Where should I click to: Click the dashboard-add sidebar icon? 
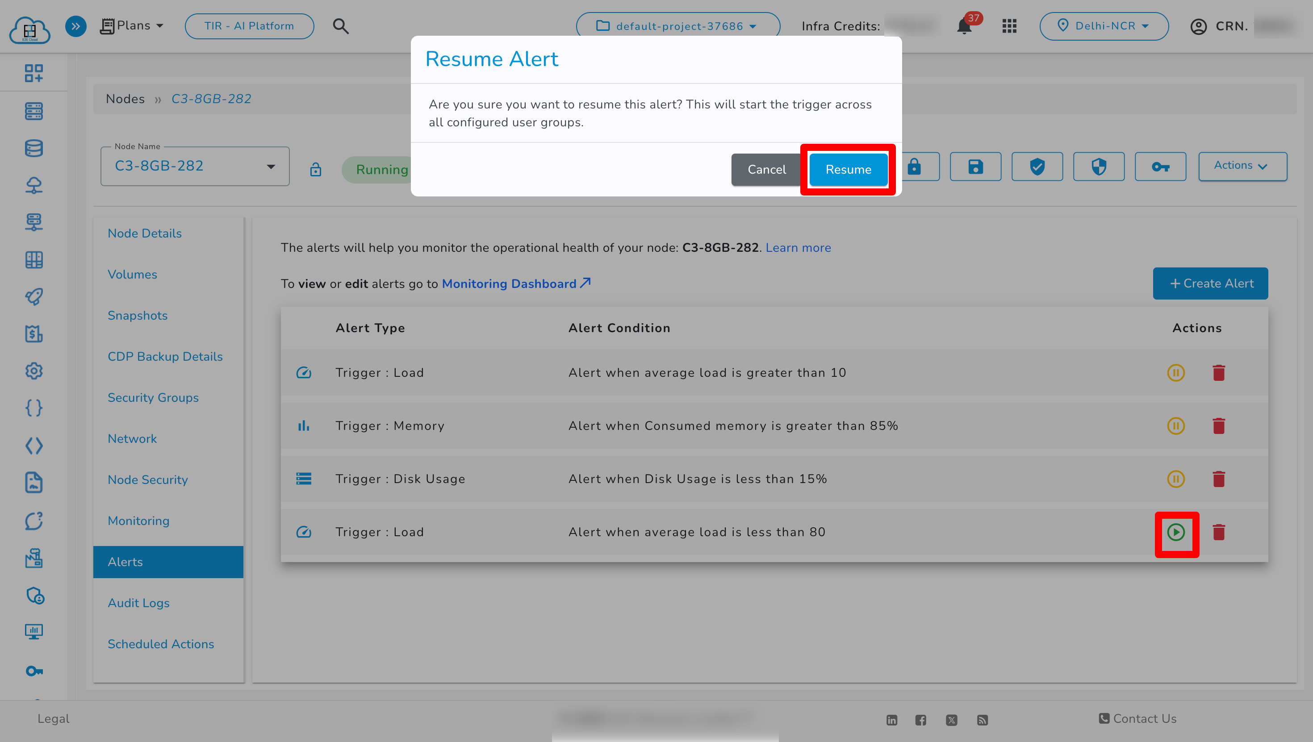coord(33,73)
